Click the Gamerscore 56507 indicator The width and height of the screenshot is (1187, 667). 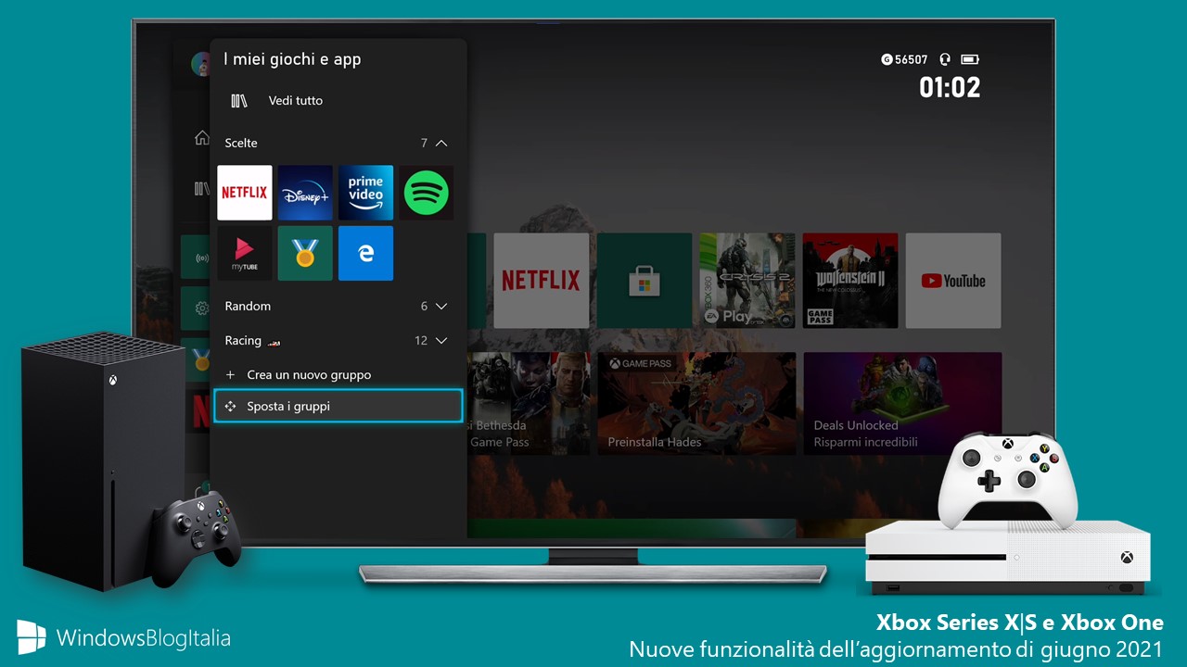pos(904,59)
